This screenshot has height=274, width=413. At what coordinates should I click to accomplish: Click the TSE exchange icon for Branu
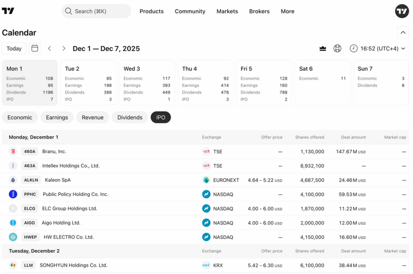click(206, 152)
